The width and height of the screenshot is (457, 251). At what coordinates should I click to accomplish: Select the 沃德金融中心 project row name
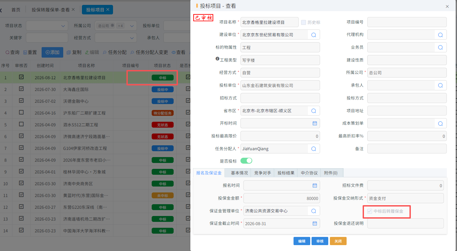(x=76, y=101)
